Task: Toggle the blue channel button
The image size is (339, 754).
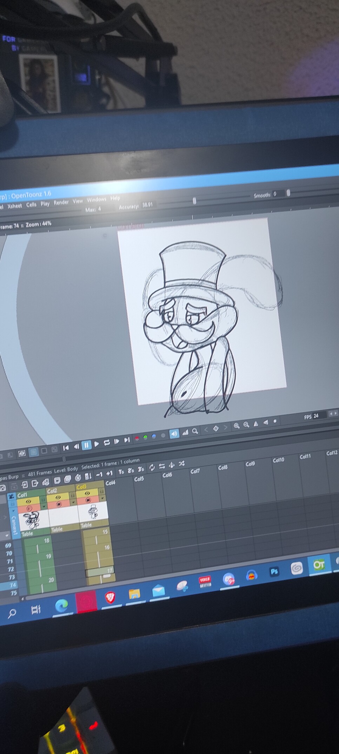Action: 154,437
